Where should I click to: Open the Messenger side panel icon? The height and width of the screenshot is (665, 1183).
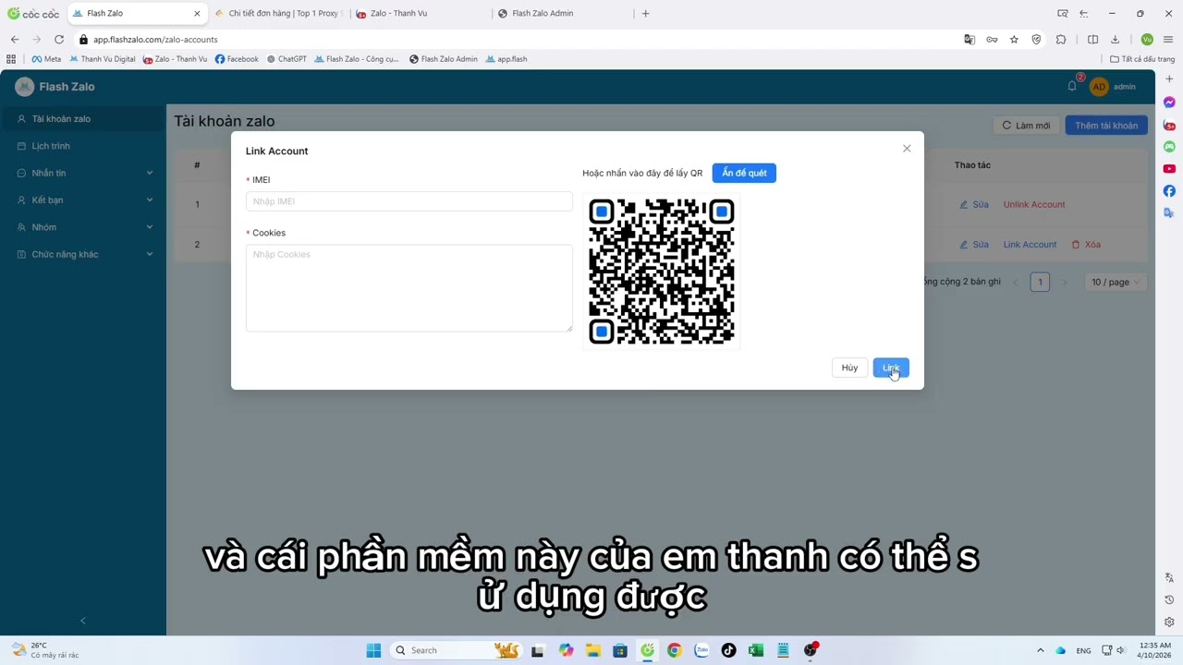tap(1169, 103)
